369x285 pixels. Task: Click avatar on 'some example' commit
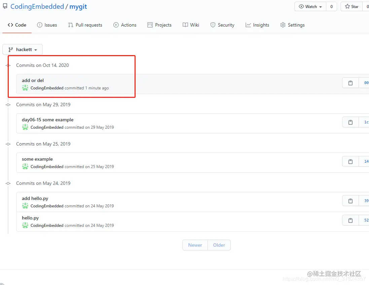(25, 166)
